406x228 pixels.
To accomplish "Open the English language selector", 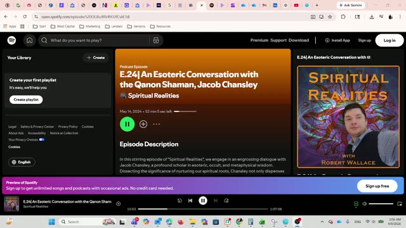I will [x=22, y=162].
